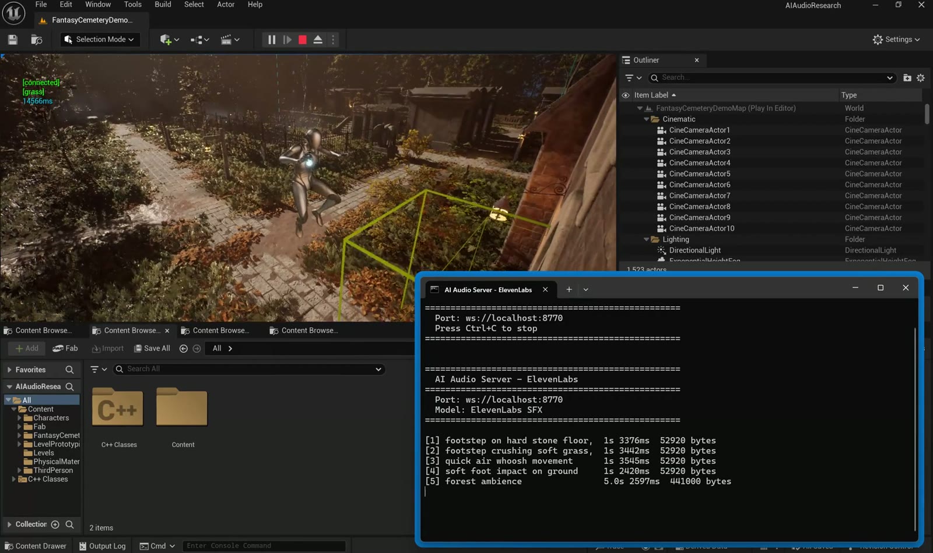The image size is (933, 553).
Task: Click the Import button
Action: [x=108, y=348]
